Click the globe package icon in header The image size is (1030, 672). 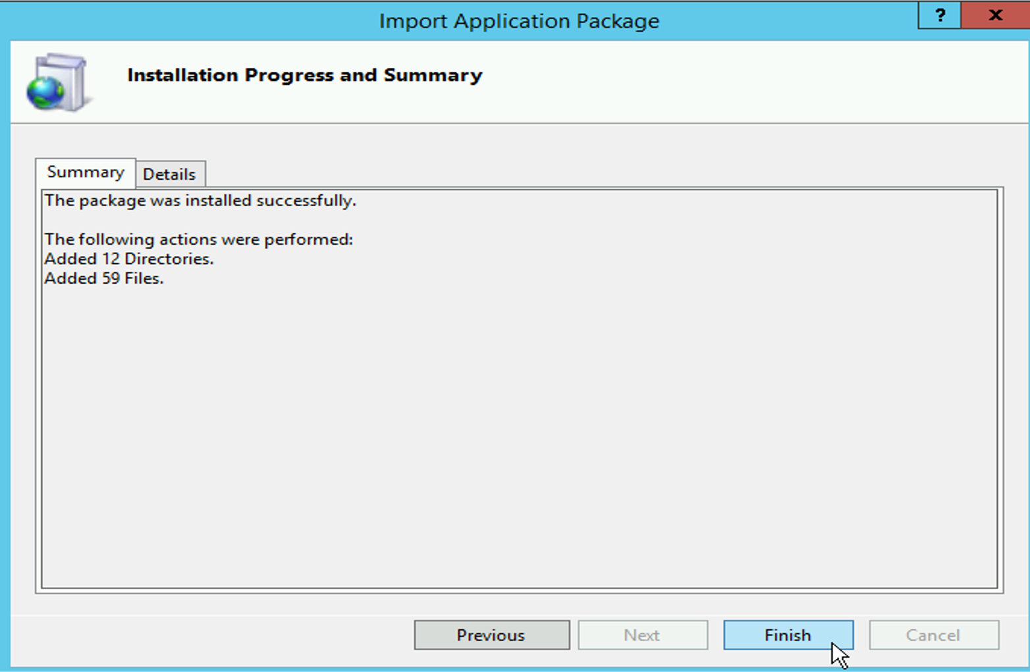coord(57,82)
